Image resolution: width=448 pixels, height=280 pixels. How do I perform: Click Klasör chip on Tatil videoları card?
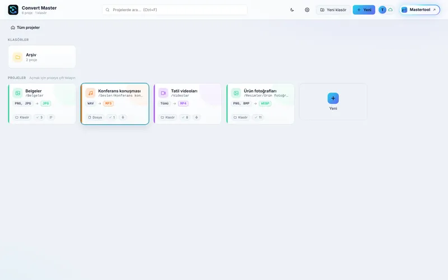(x=167, y=117)
